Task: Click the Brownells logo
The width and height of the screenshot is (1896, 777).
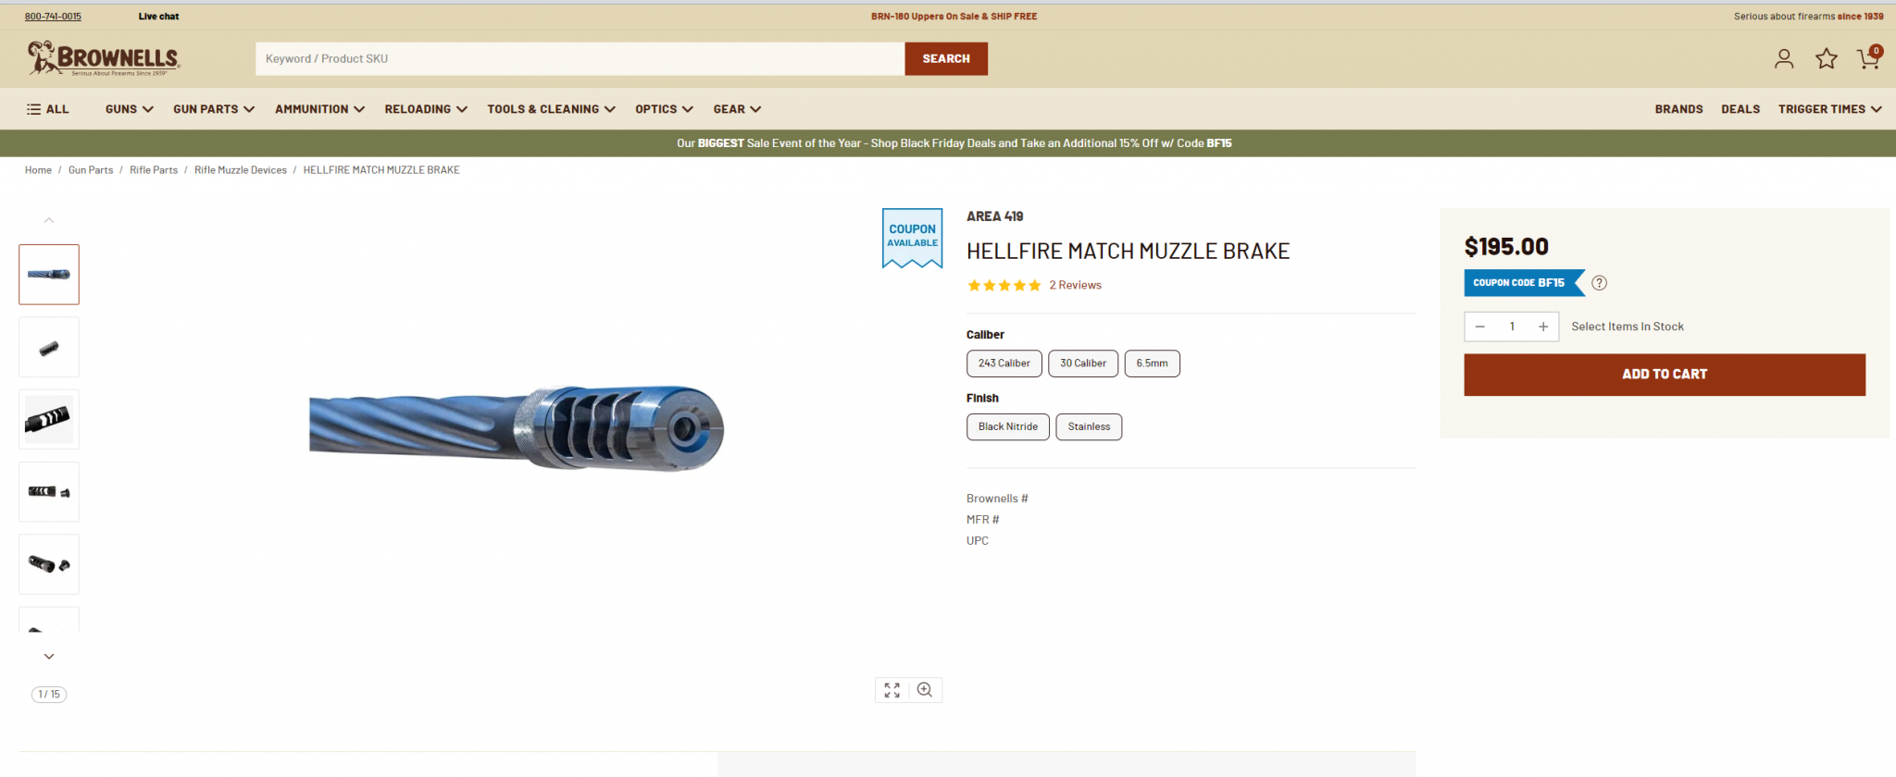Action: pos(104,58)
